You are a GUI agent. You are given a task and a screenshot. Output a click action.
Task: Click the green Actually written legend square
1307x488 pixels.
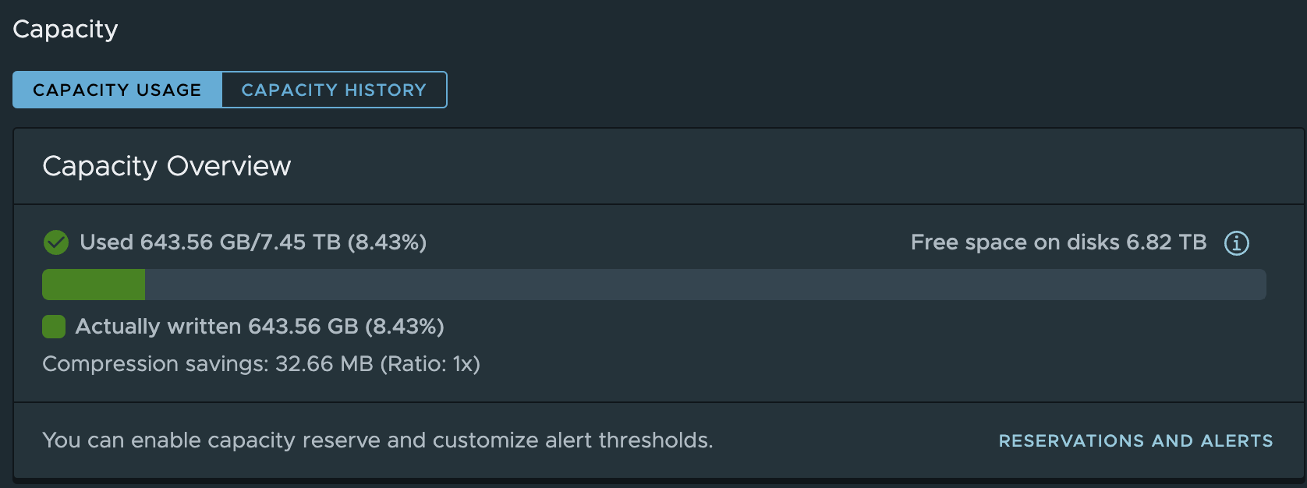click(x=54, y=327)
